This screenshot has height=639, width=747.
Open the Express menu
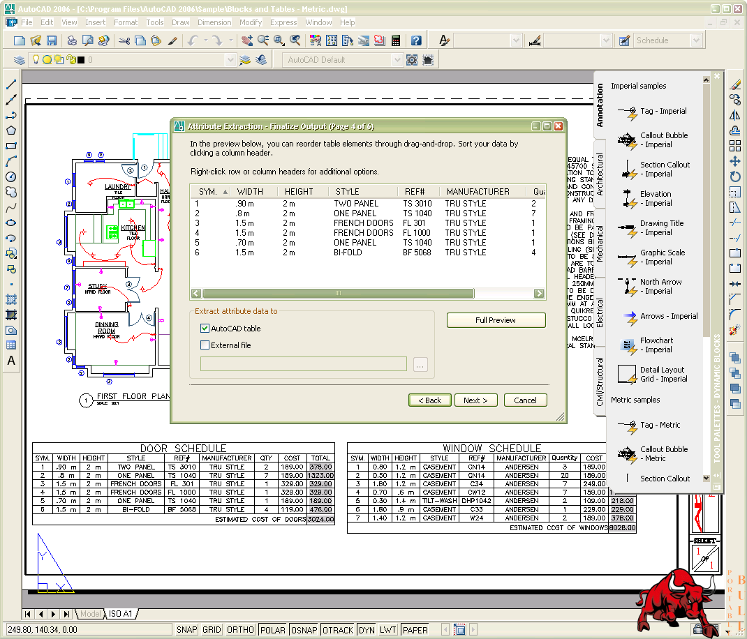click(x=283, y=22)
